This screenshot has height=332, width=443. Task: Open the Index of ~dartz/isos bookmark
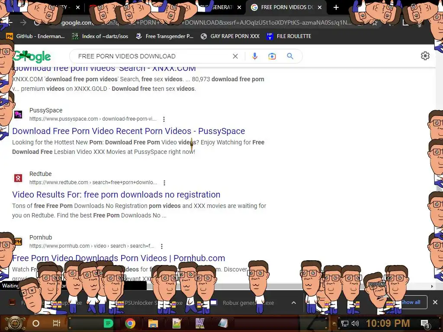click(100, 36)
